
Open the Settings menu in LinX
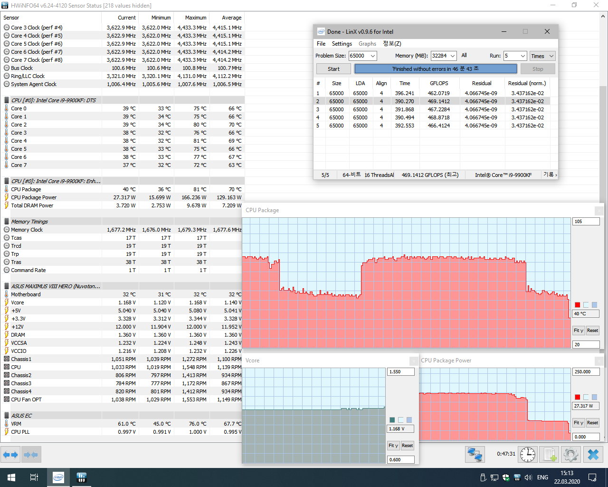tap(342, 44)
